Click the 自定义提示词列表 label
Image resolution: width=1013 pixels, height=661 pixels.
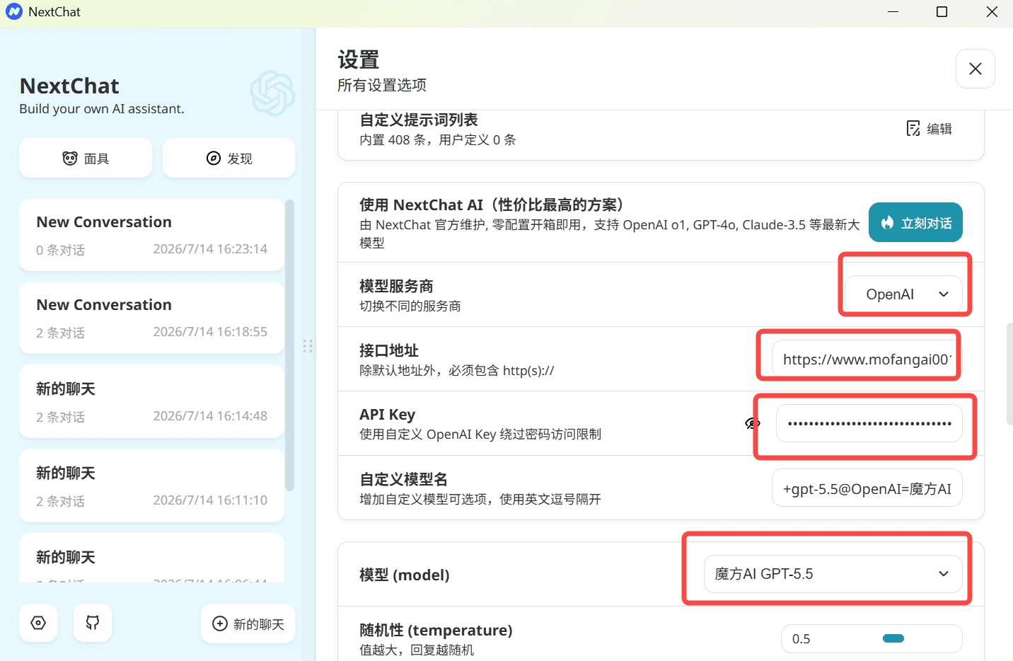coord(419,120)
